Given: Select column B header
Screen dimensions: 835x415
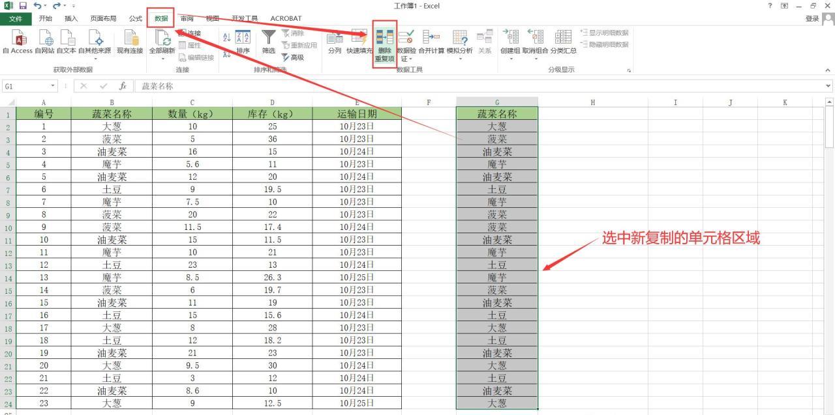Looking at the screenshot, I should pos(112,102).
